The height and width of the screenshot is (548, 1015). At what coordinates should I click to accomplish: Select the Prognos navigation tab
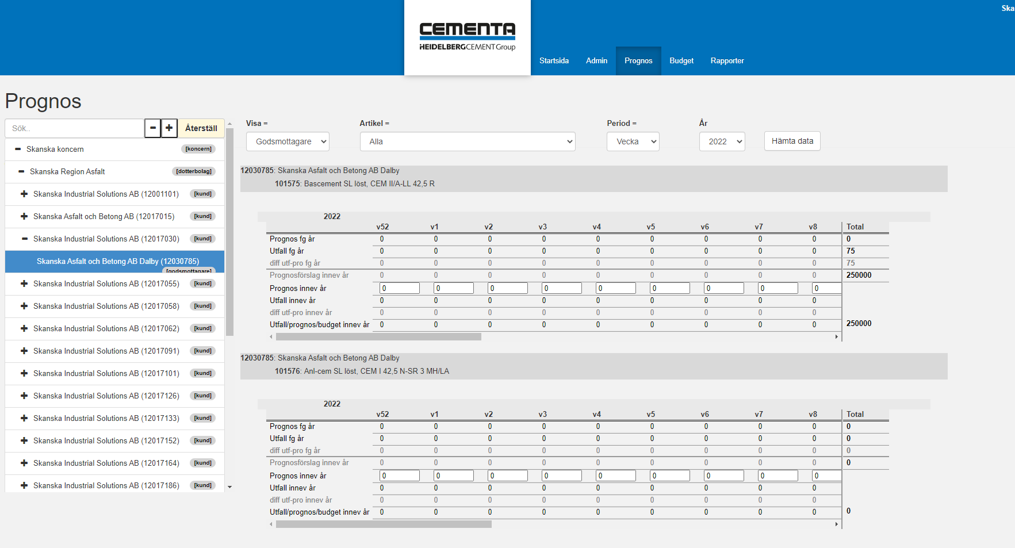coord(638,60)
